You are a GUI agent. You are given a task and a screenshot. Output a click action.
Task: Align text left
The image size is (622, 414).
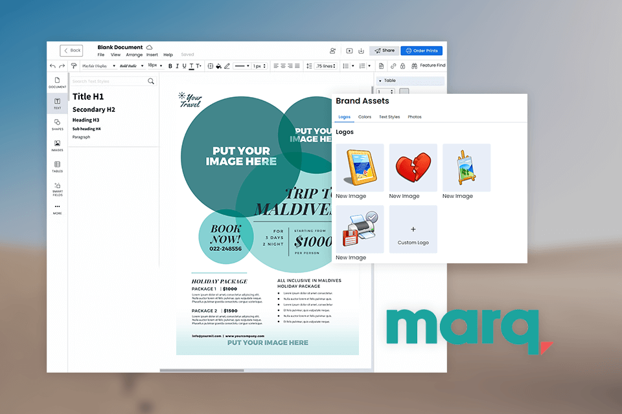click(x=276, y=66)
